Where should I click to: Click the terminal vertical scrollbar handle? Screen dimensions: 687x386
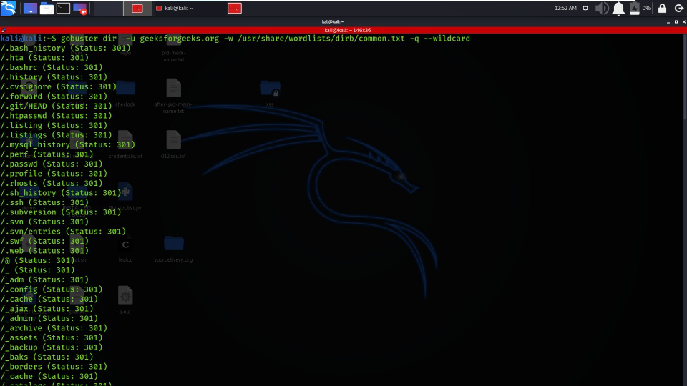[x=685, y=76]
